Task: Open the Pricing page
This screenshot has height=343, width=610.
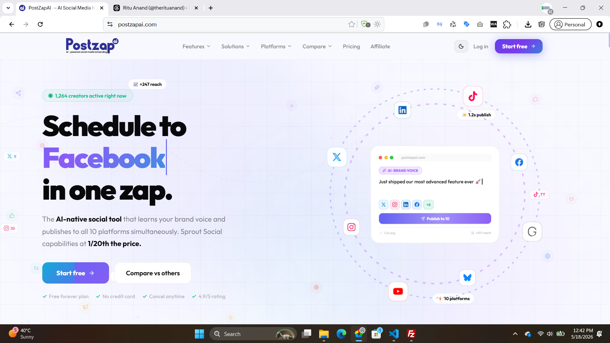Action: point(351,46)
